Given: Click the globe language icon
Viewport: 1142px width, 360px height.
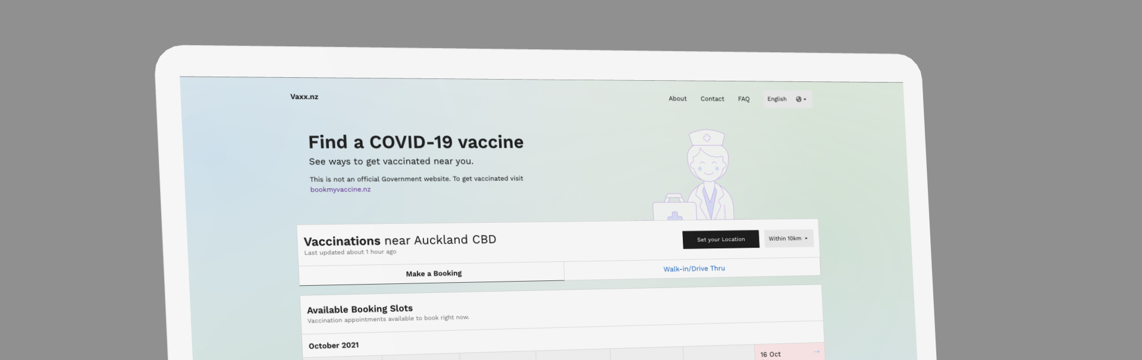Looking at the screenshot, I should click(798, 99).
